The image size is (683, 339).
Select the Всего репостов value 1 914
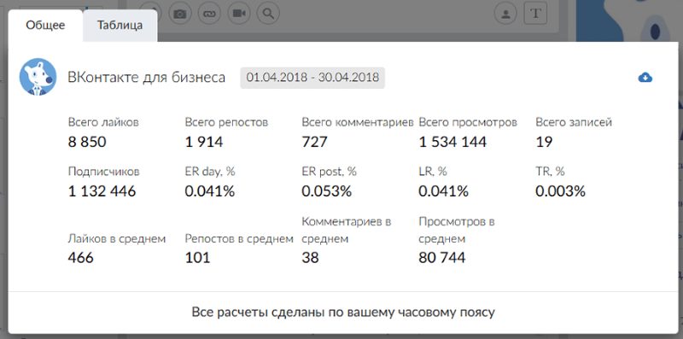pos(204,142)
